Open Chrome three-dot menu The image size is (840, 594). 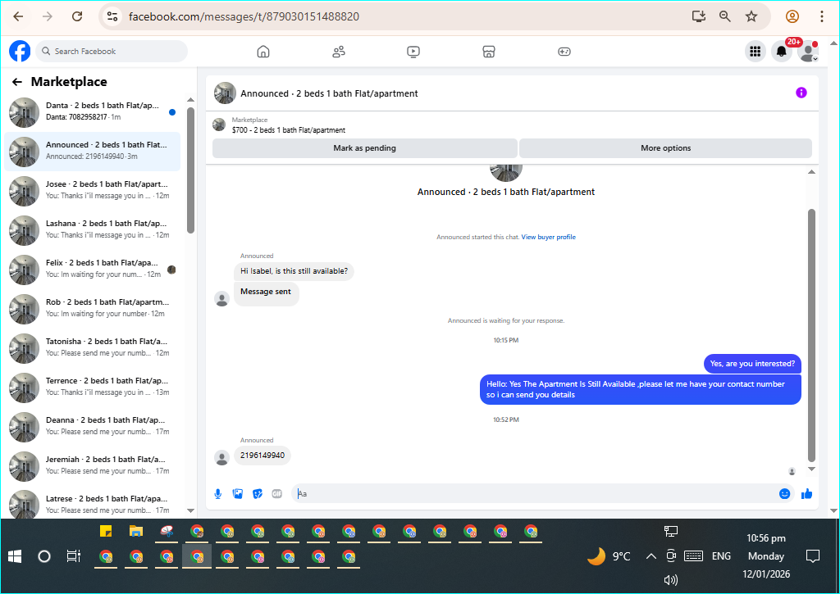pos(821,16)
